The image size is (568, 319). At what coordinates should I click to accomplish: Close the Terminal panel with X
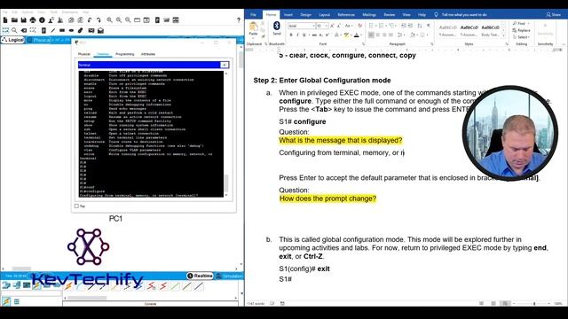click(x=225, y=65)
